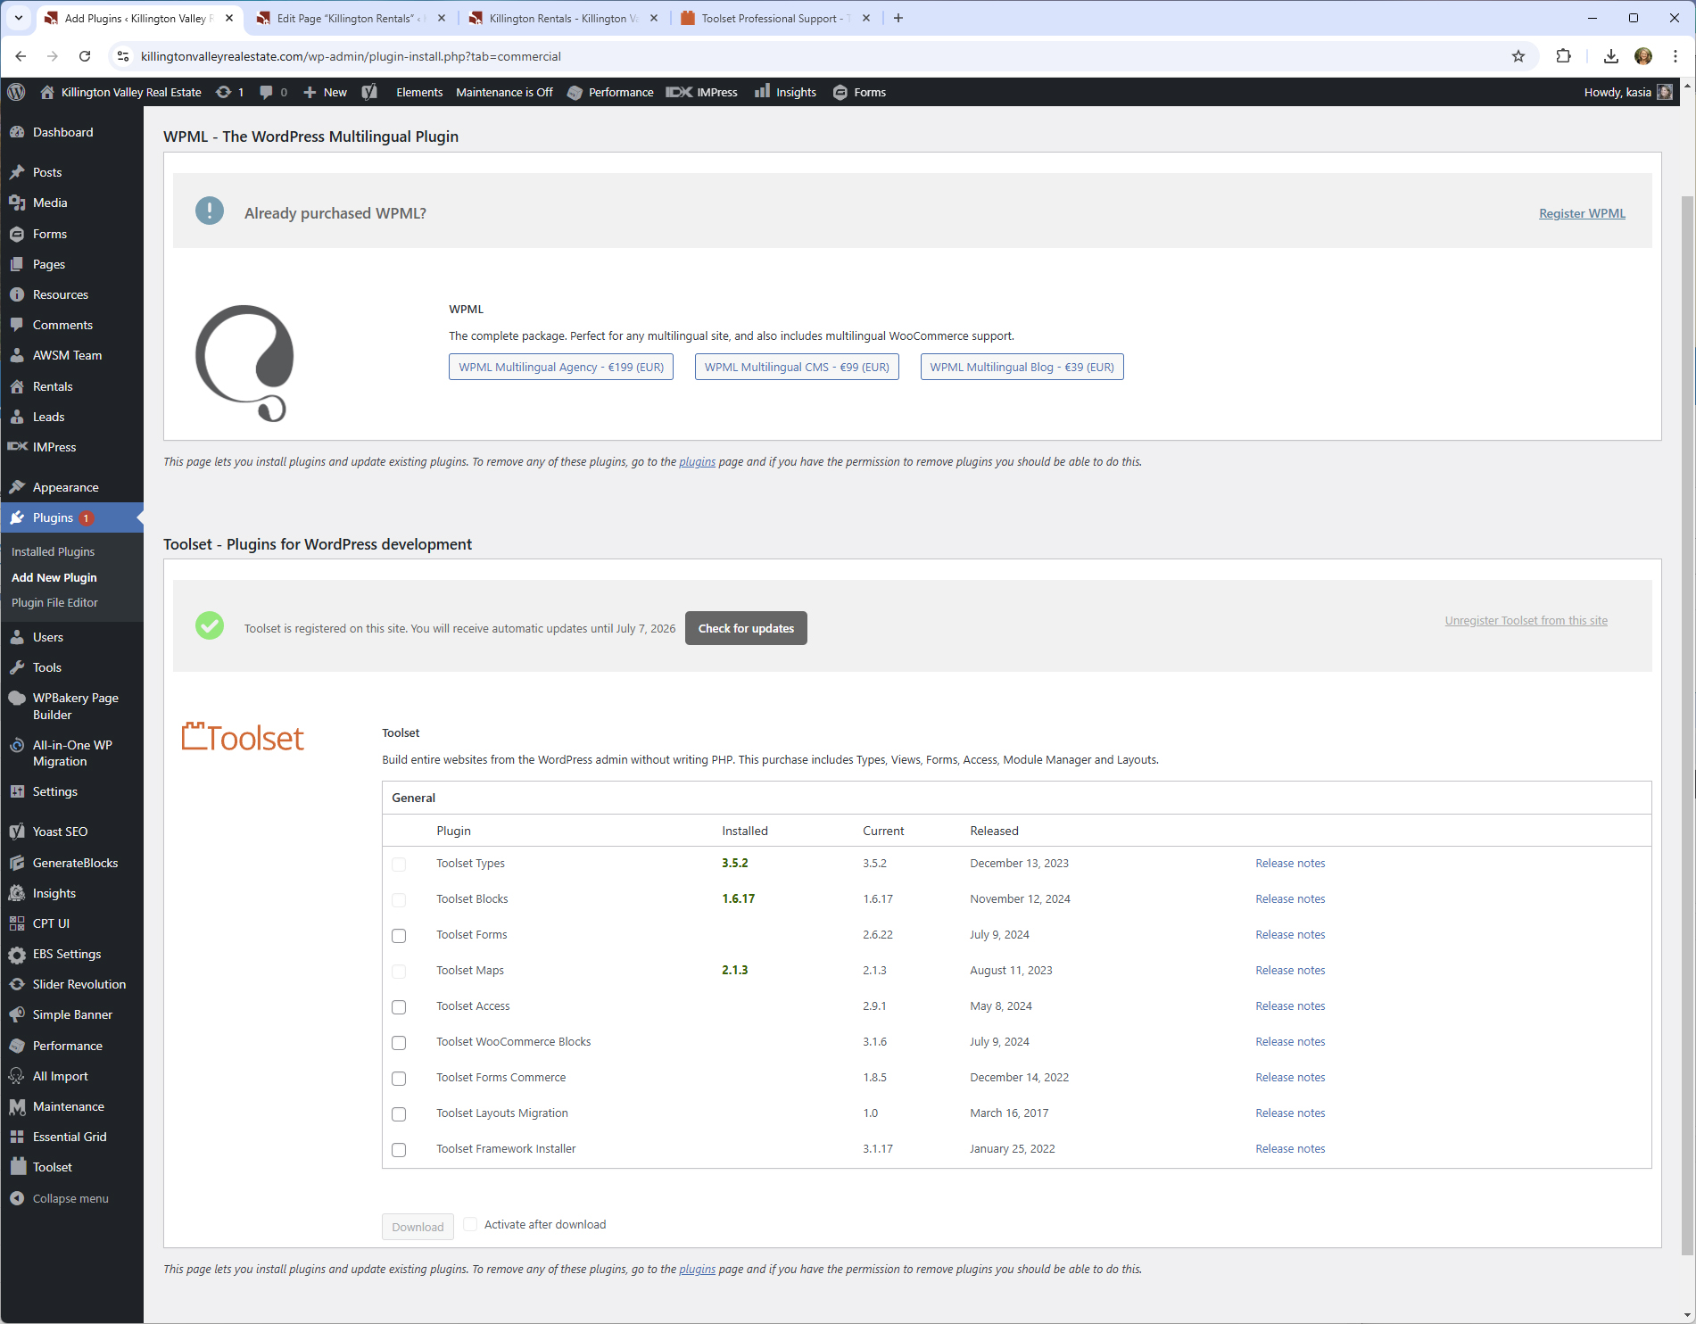Click the Yoast icon in admin bar
Image resolution: width=1696 pixels, height=1324 pixels.
(370, 92)
